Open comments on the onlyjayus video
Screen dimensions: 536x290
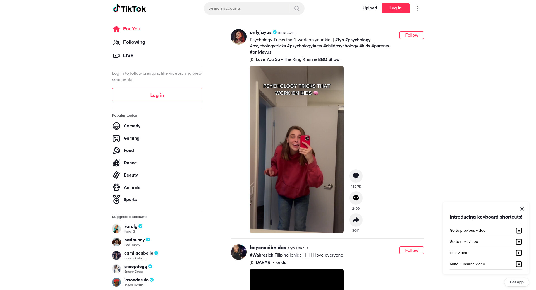(x=356, y=198)
